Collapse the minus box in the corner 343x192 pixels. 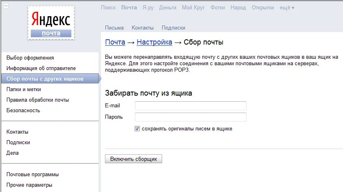[x=6, y=6]
